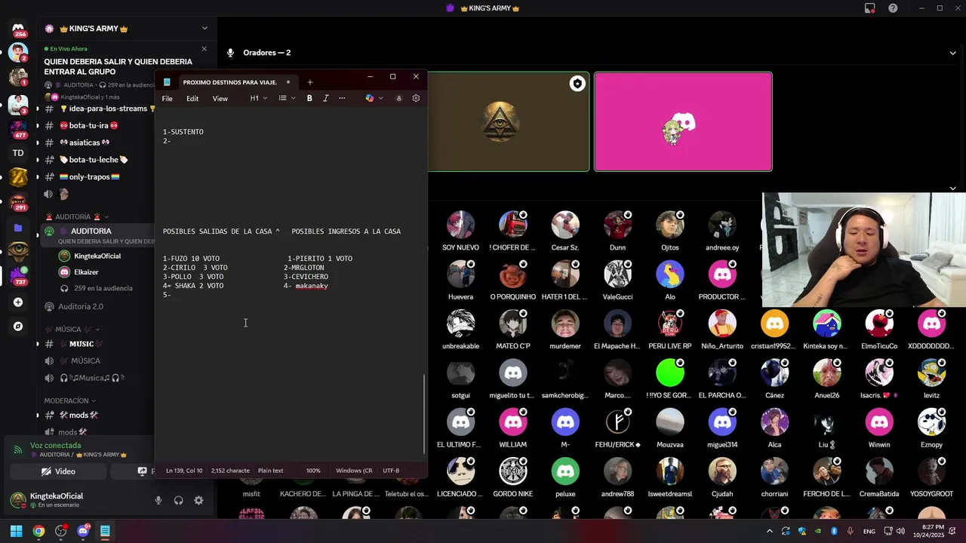Turn on camera with Video button
This screenshot has width=966, height=543.
[x=58, y=471]
